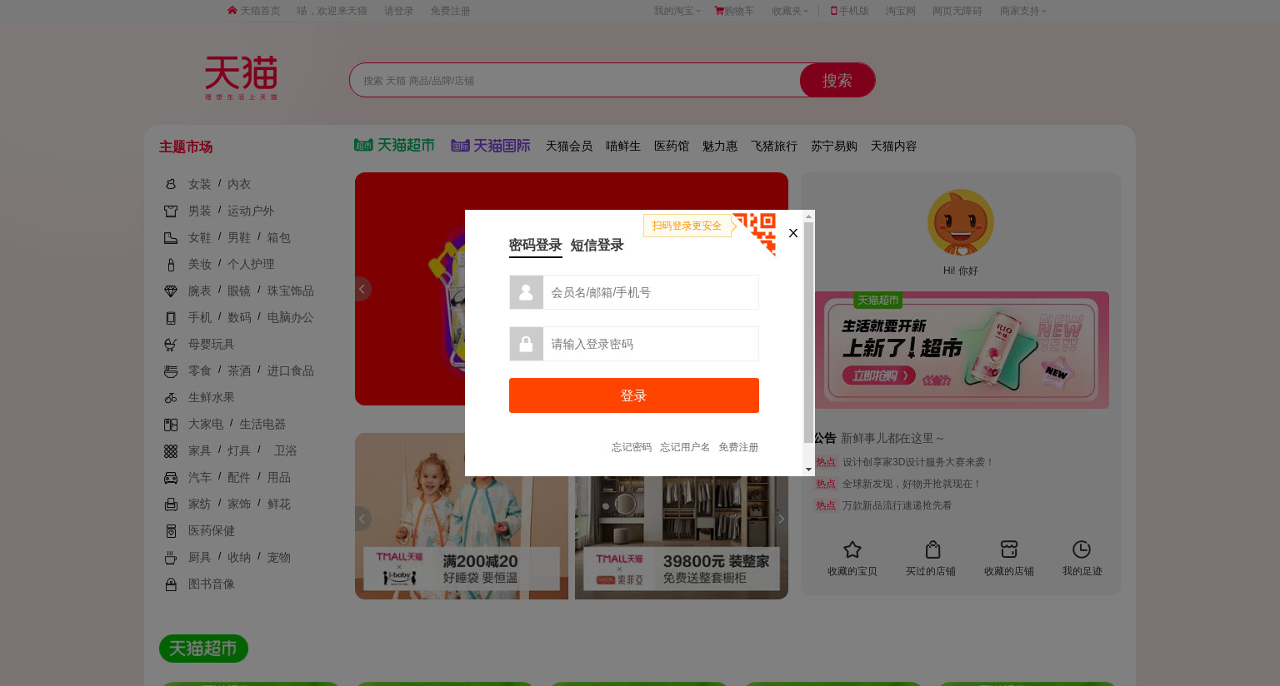
Task: Show previous banner with left carousel arrow
Action: (x=362, y=289)
